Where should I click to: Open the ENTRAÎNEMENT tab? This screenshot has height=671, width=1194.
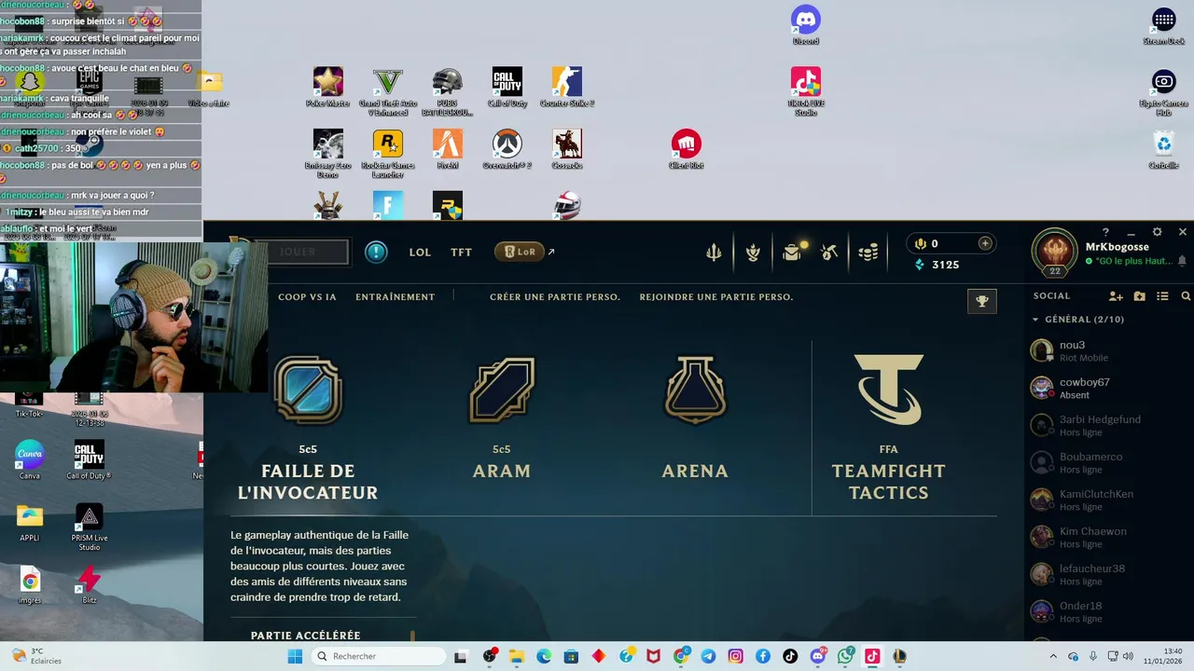click(395, 296)
